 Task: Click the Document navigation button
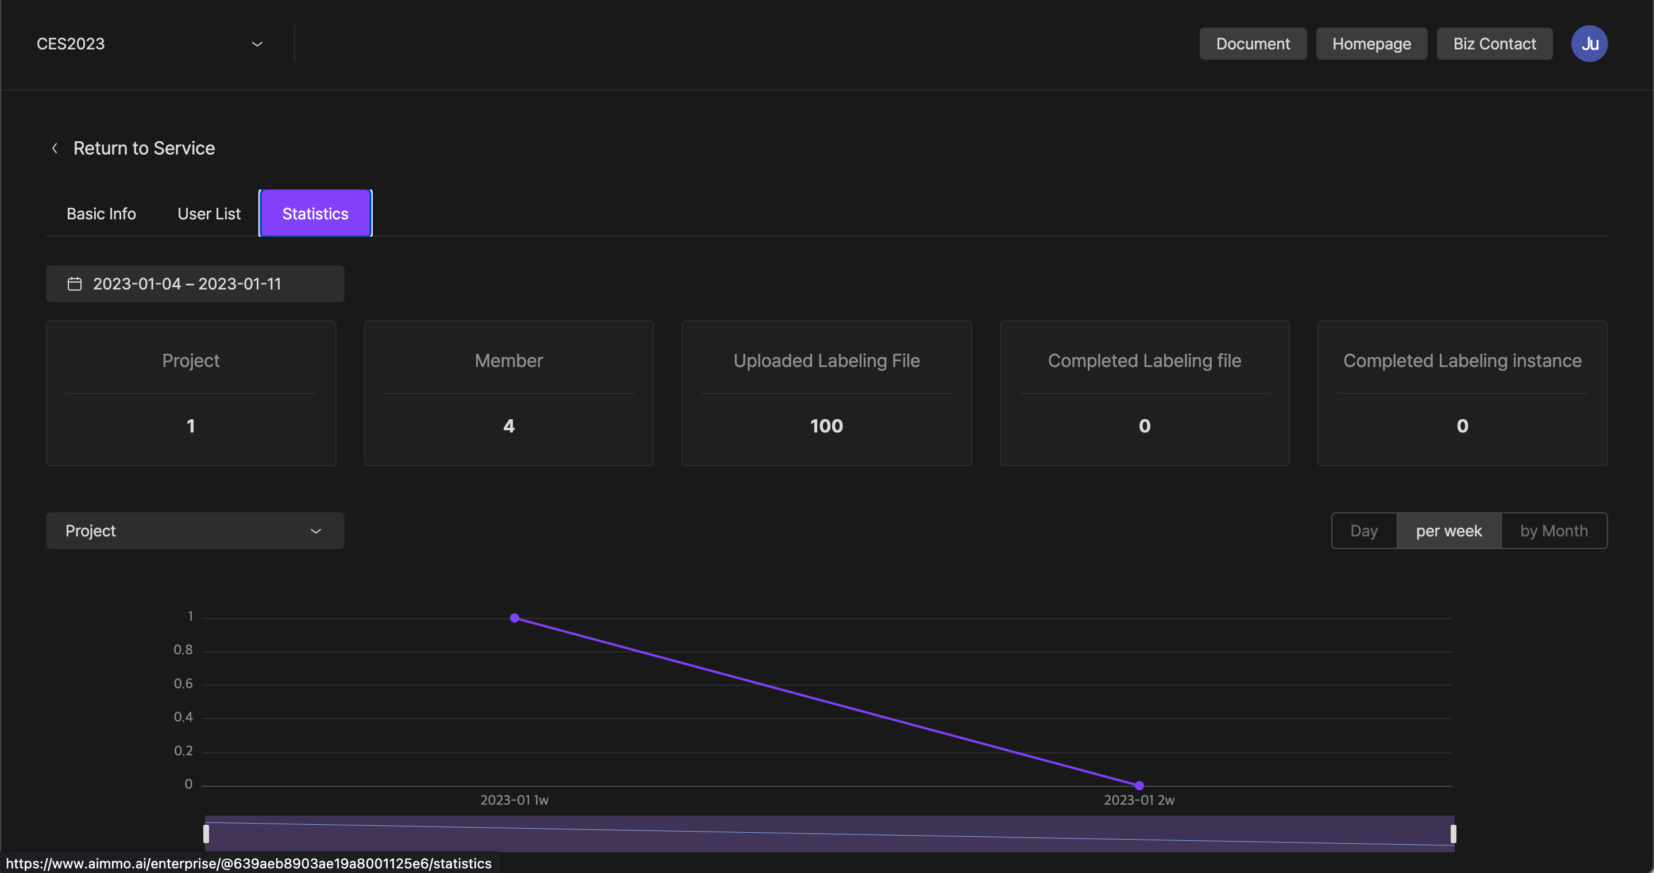[1253, 44]
